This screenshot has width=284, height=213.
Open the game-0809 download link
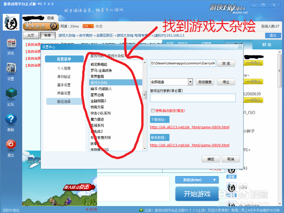coord(189,127)
